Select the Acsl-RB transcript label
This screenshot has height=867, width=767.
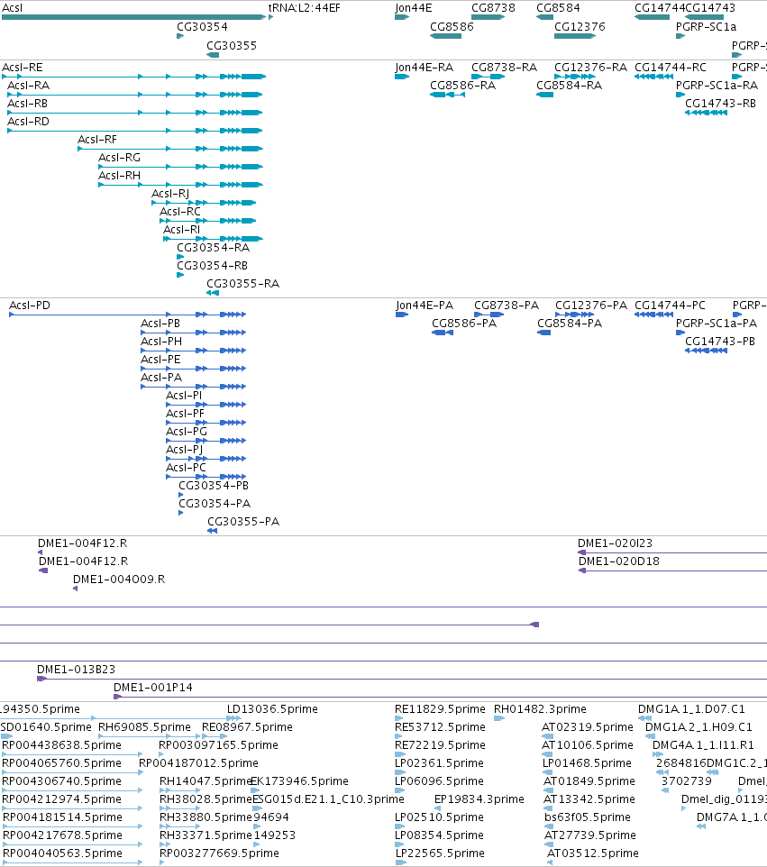(27, 104)
